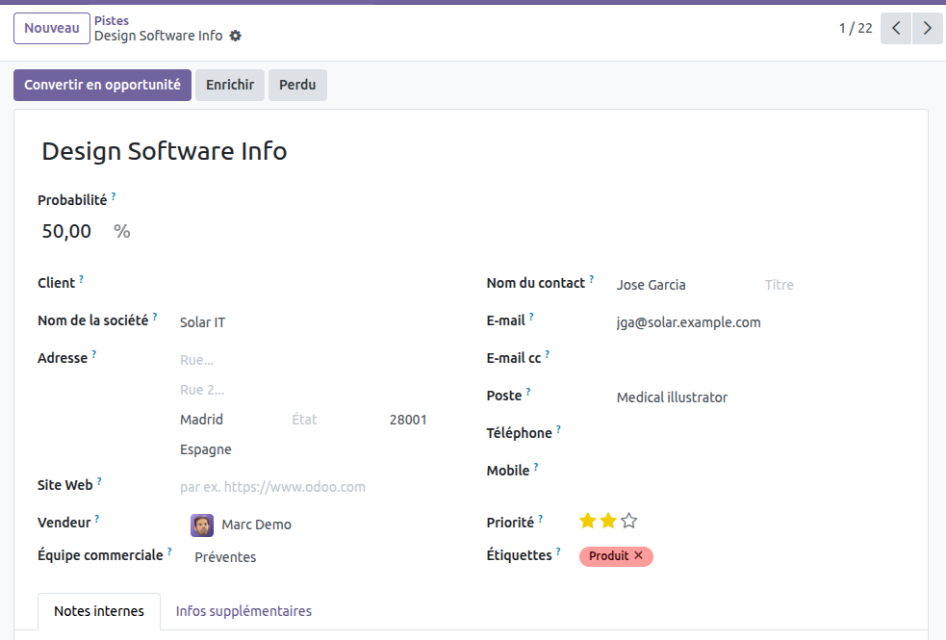
Task: Show help for Client field question mark
Action: [x=82, y=279]
